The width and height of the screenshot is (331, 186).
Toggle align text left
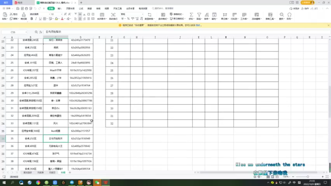(76, 19)
